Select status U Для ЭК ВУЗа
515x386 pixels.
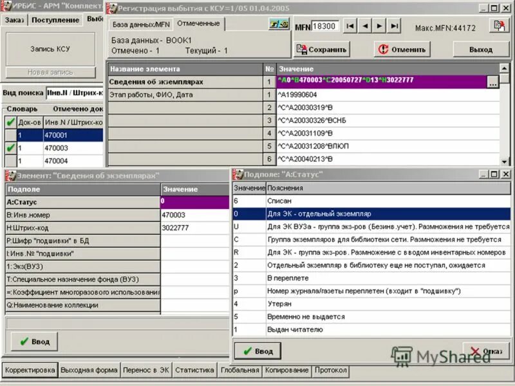(x=371, y=227)
